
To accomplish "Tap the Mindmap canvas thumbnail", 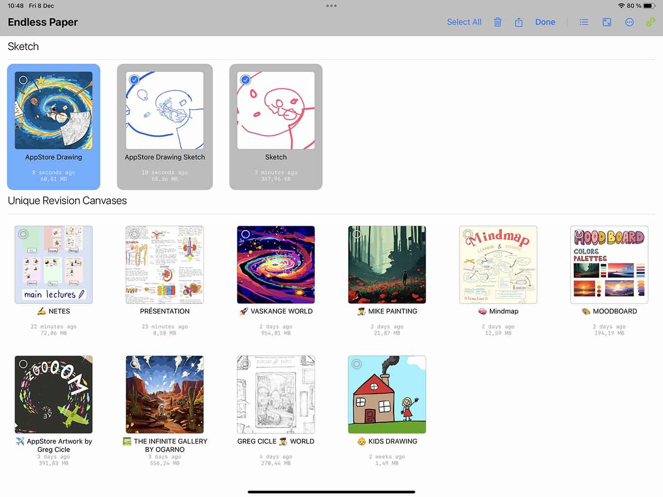I will click(498, 265).
